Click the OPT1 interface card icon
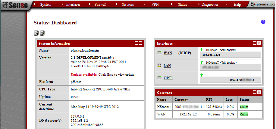The width and height of the screenshot is (276, 129). (159, 78)
